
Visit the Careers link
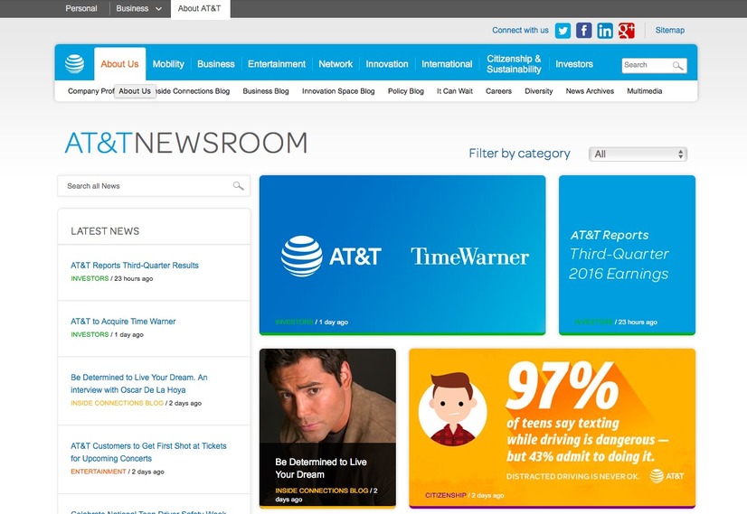pyautogui.click(x=498, y=91)
